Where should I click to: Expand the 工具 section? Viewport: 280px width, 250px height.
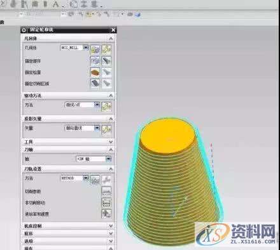coord(111,142)
